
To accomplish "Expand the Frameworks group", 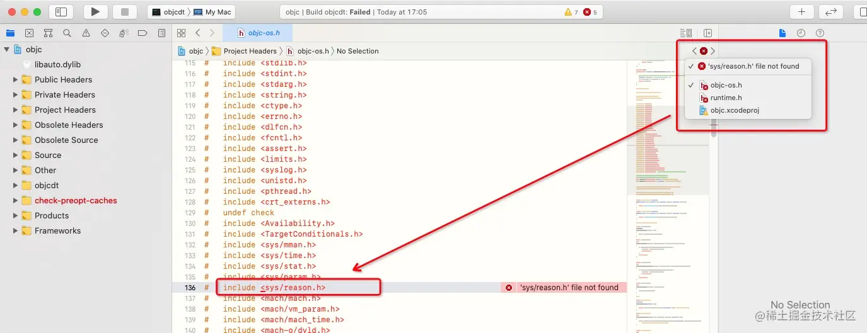I will point(15,230).
